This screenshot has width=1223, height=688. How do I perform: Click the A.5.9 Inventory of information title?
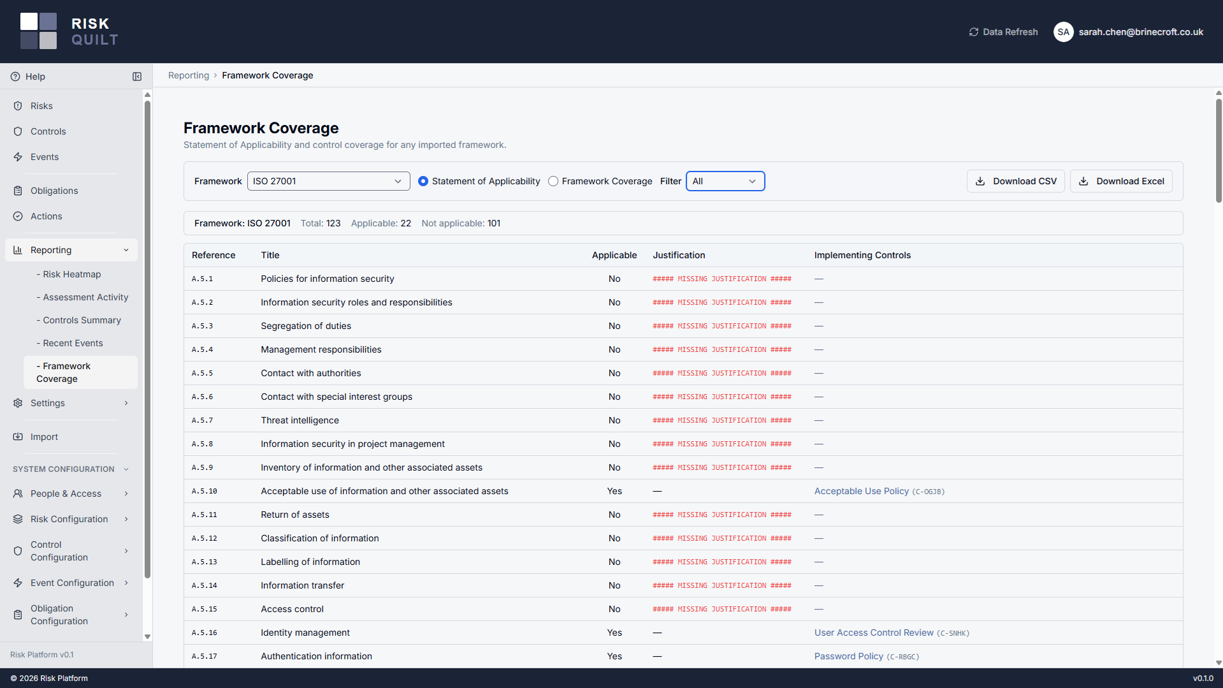tap(372, 467)
